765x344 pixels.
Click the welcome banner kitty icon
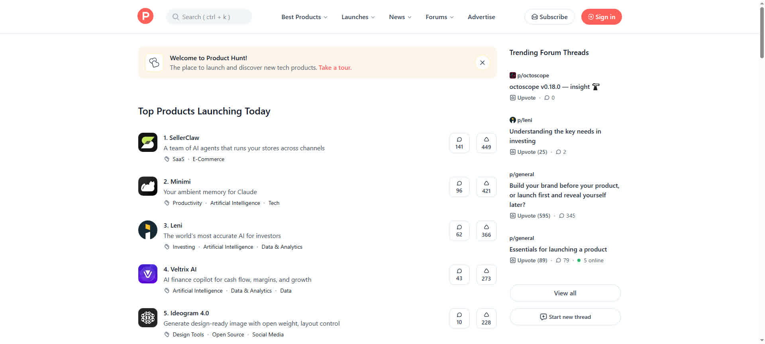pyautogui.click(x=154, y=63)
